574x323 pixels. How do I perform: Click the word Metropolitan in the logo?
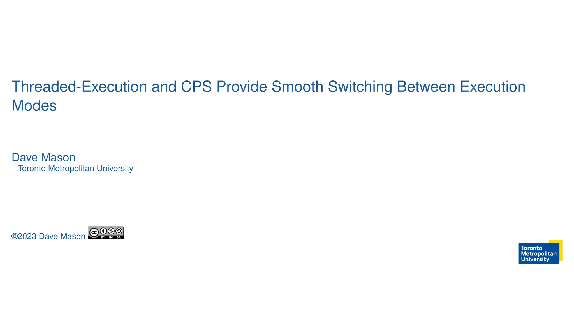pos(538,254)
